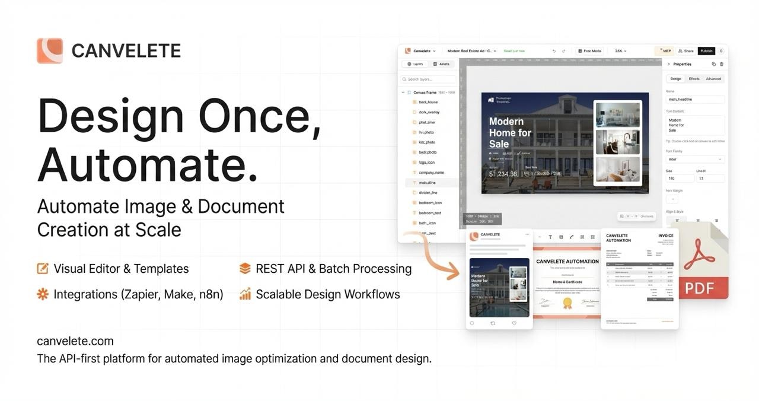
Task: Click the Share button
Action: click(x=687, y=51)
